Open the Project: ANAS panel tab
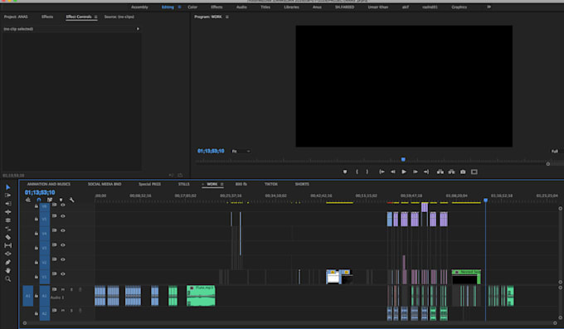564x329 pixels. (16, 17)
